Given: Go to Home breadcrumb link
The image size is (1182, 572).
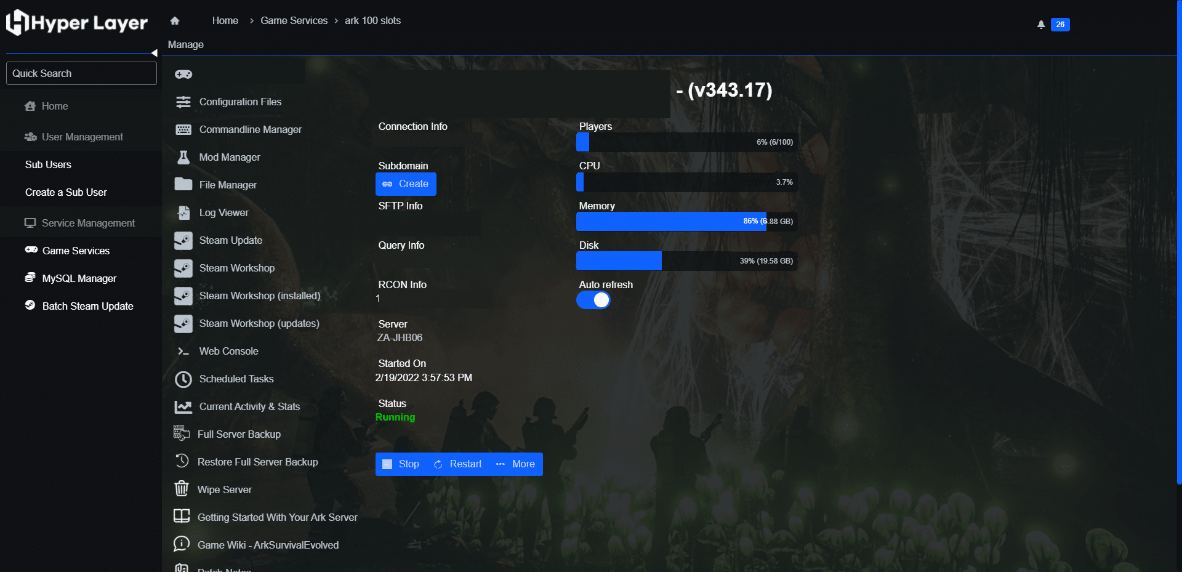Looking at the screenshot, I should coord(225,20).
